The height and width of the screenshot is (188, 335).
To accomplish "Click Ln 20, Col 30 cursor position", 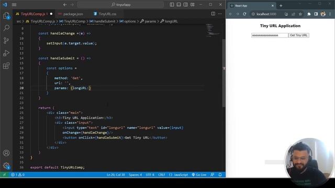I will [116, 175].
